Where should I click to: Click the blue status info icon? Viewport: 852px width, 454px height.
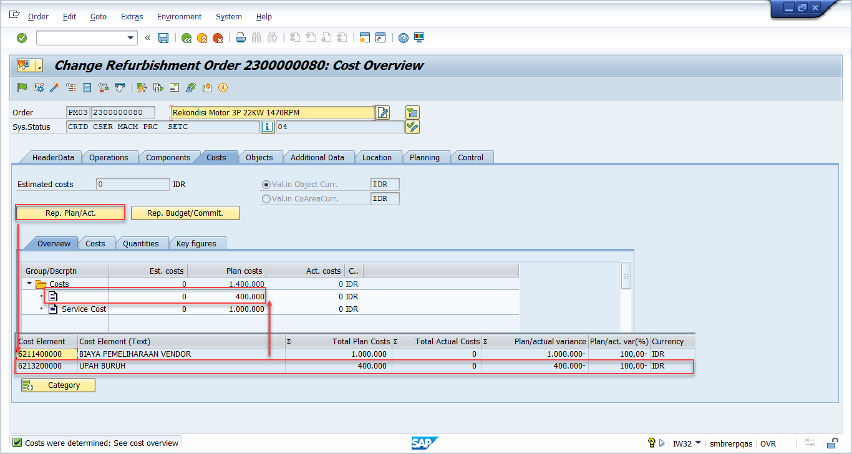[268, 127]
